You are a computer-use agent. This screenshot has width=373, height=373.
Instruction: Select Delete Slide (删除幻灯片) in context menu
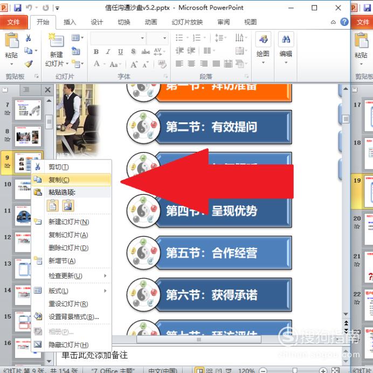[71, 248]
